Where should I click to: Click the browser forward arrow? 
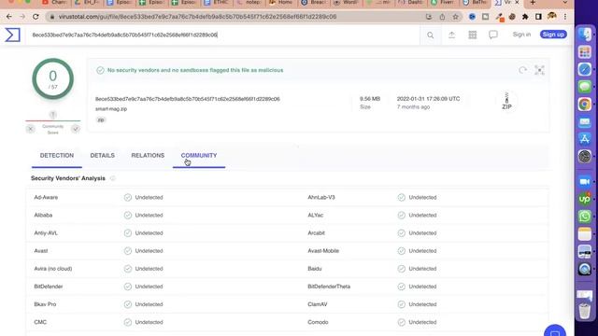coord(22,17)
